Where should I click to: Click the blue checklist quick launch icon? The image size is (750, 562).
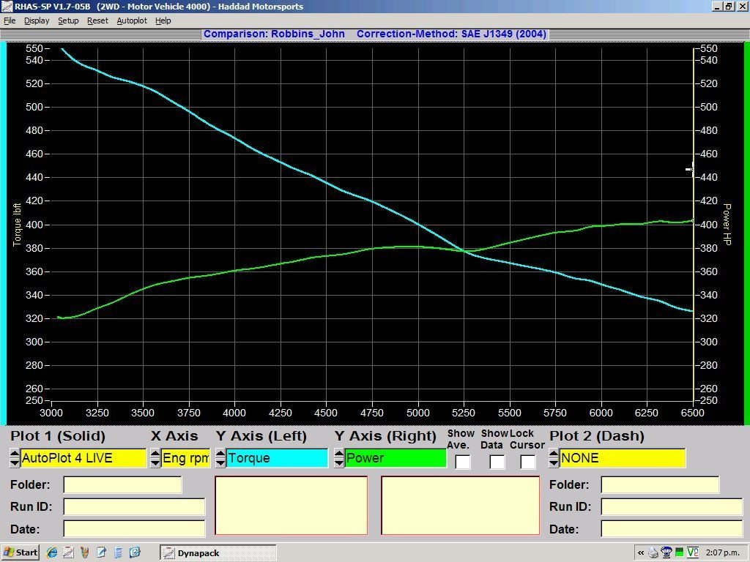(x=118, y=553)
